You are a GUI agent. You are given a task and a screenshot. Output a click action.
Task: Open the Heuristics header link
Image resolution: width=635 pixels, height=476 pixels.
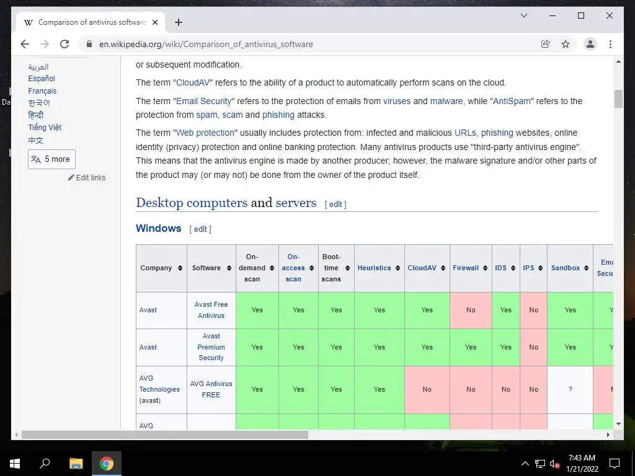(374, 268)
